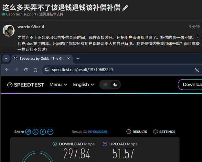Go forward in browser history

pos(16,70)
